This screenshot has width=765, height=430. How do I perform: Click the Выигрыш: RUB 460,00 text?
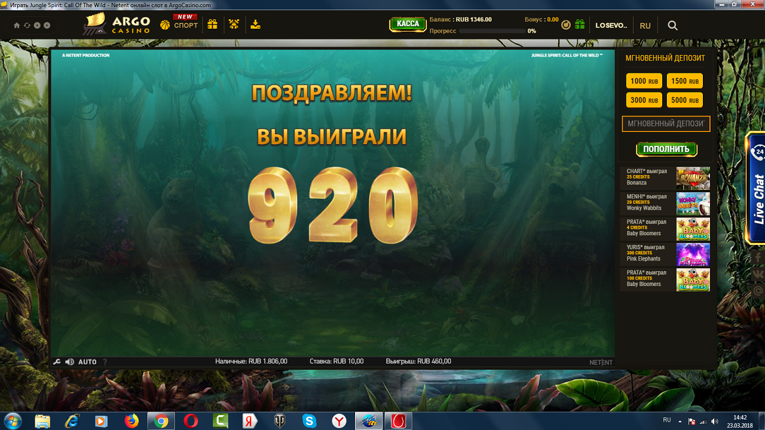pyautogui.click(x=418, y=361)
